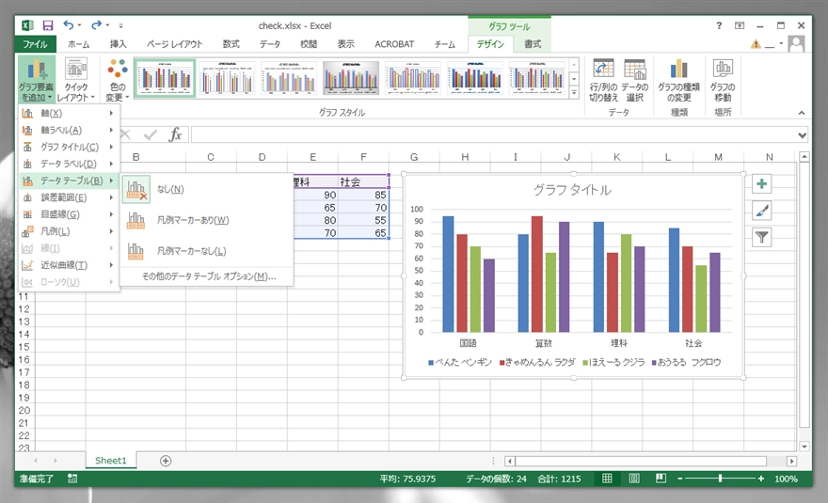The width and height of the screenshot is (828, 503).
Task: Switch to ホーム ribbon tab
Action: (79, 44)
